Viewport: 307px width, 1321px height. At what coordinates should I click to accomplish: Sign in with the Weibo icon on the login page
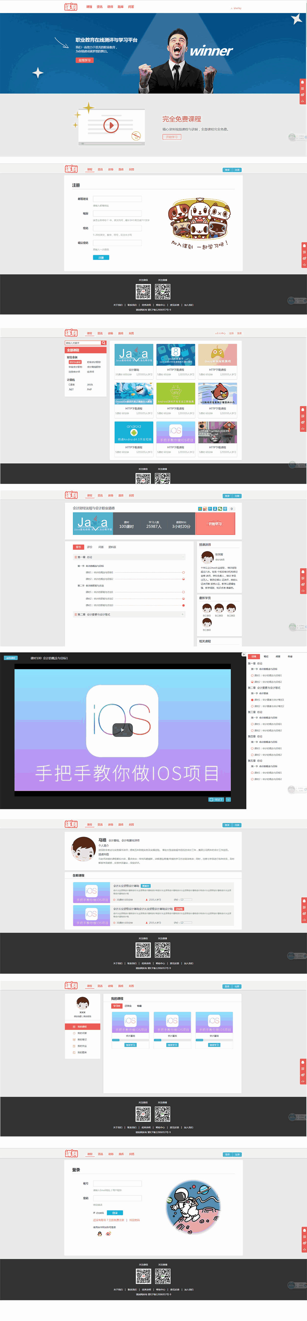(108, 1234)
